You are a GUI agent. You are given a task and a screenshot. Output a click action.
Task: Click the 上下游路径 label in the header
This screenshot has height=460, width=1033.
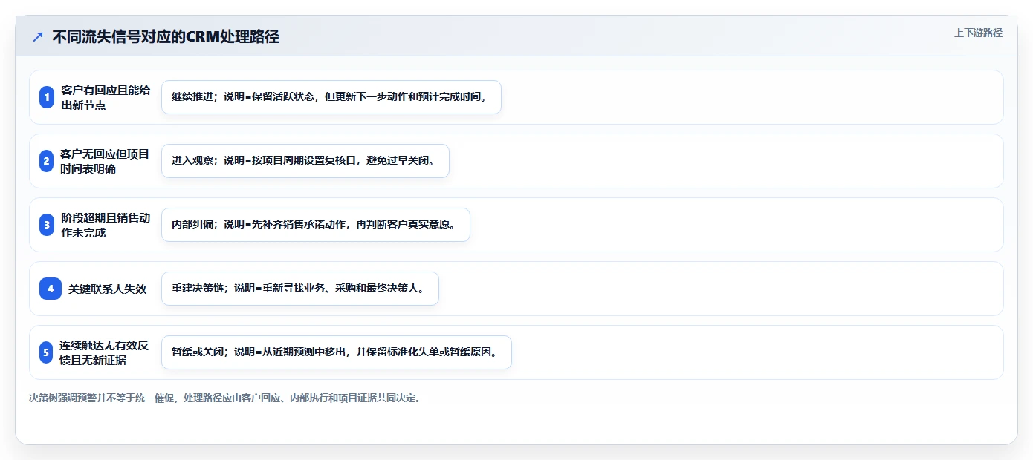click(978, 33)
